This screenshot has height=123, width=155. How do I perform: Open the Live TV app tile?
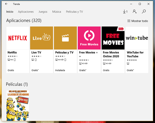pyautogui.click(x=42, y=38)
